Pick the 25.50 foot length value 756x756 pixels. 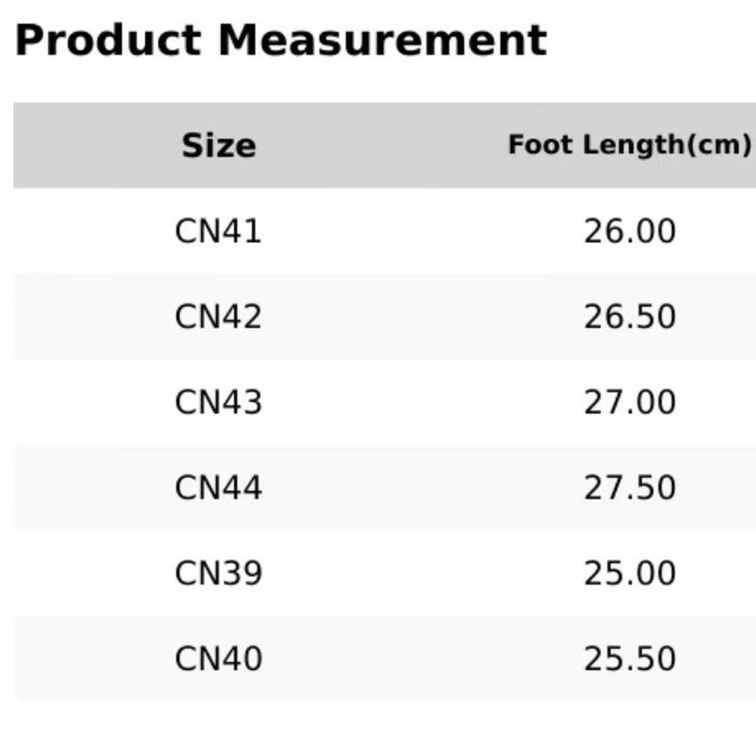coord(630,659)
